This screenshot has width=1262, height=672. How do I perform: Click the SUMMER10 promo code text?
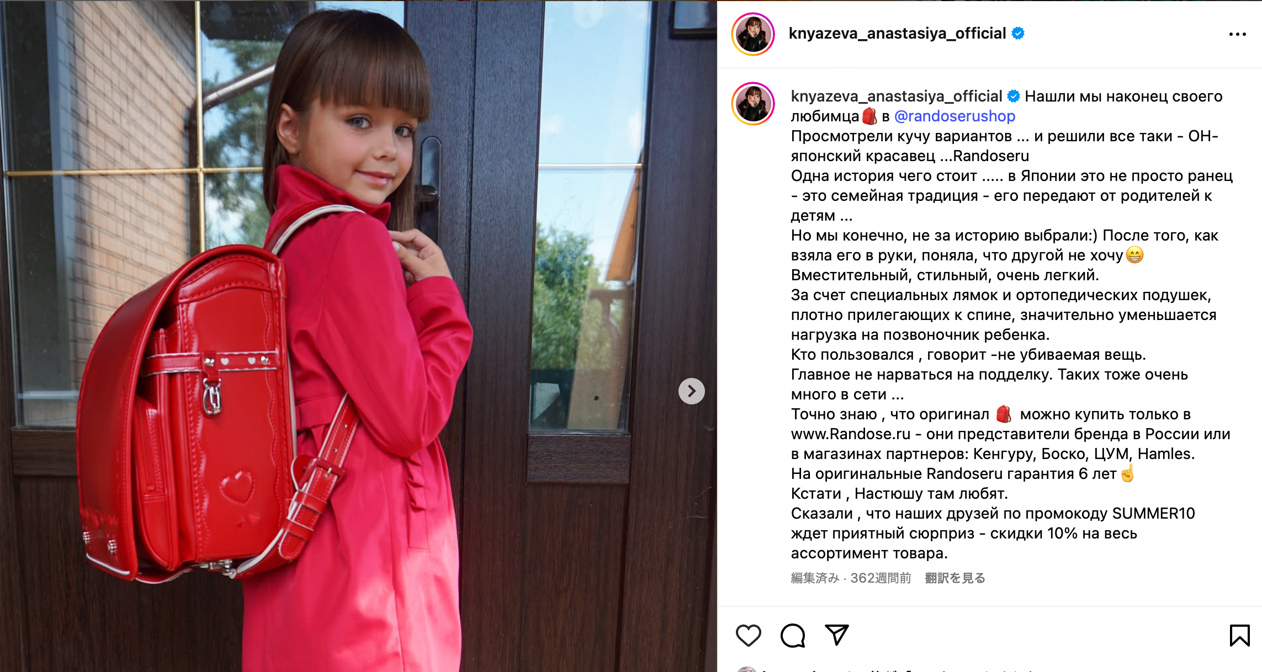pyautogui.click(x=1153, y=513)
